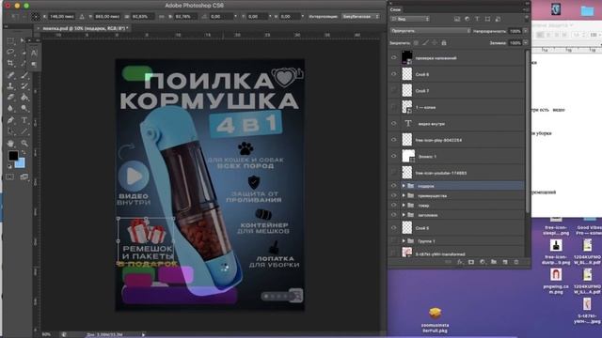
Task: Filter layers by shape type icon
Action: tap(487, 19)
